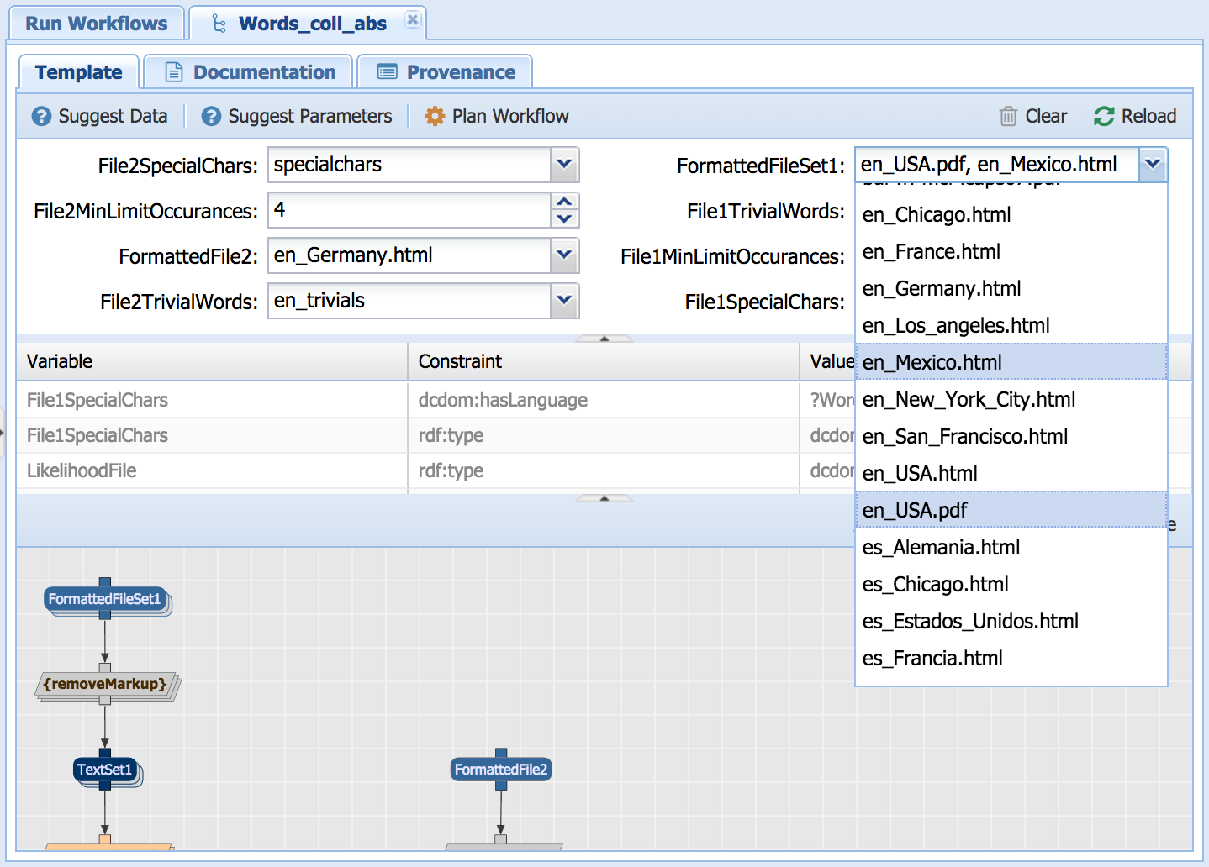Select the FormattedFileSet1 workflow node

[104, 599]
